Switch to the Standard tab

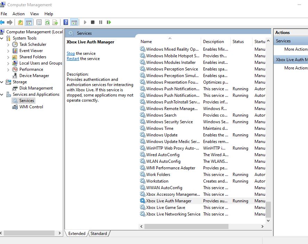click(x=99, y=234)
